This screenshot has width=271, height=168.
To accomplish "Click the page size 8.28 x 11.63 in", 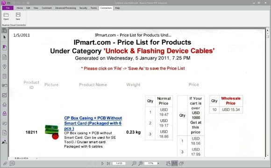I will tap(21, 158).
